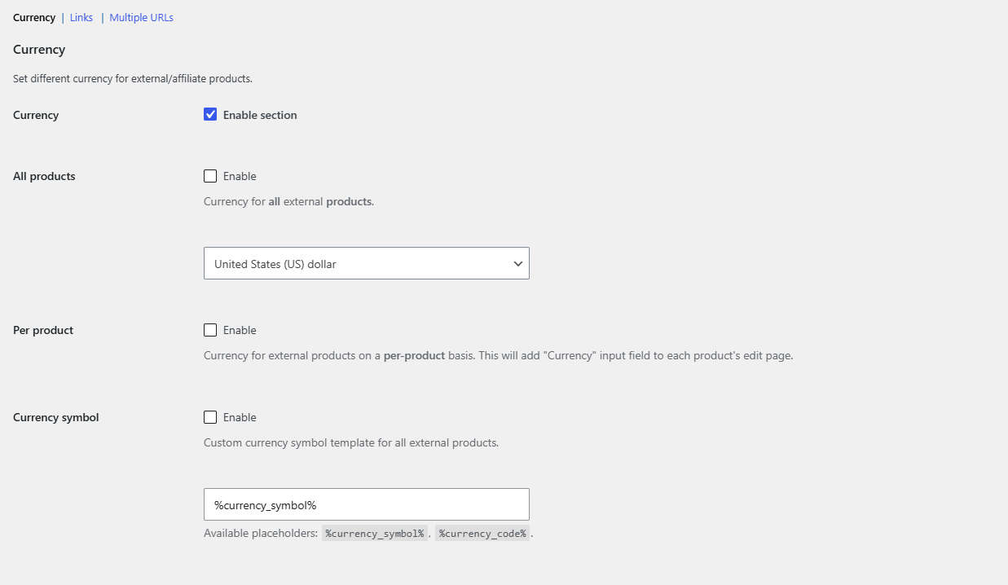
Task: Open the Links settings section
Action: tap(81, 17)
